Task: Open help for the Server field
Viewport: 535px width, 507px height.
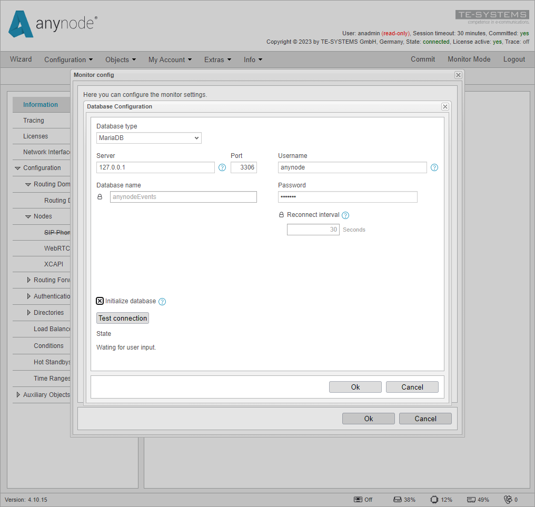Action: [x=222, y=167]
